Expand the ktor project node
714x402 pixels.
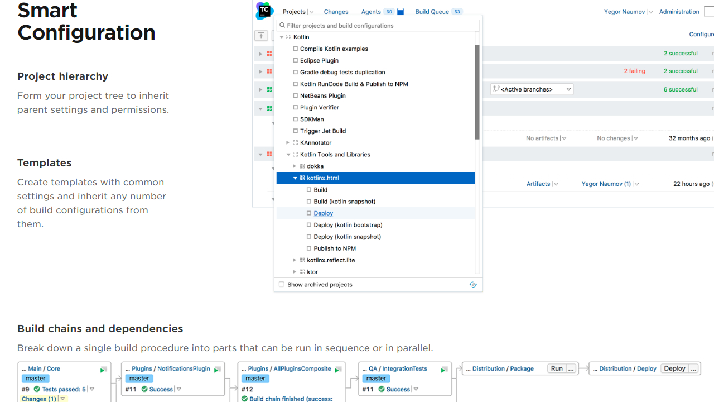point(295,272)
